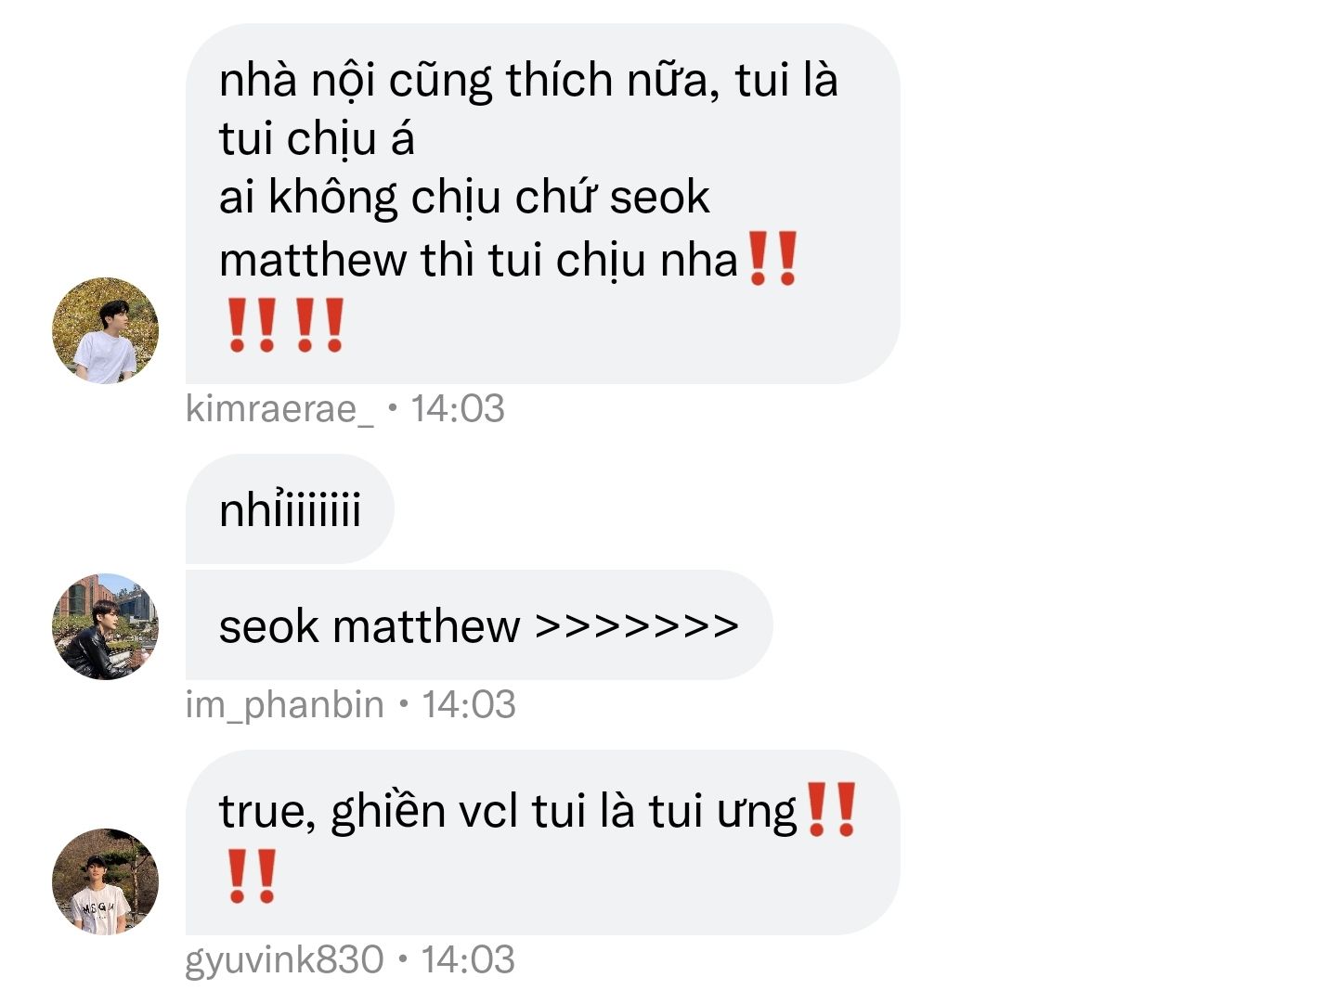Click the red exclamation emoji after "chịu nha"

[x=772, y=259]
